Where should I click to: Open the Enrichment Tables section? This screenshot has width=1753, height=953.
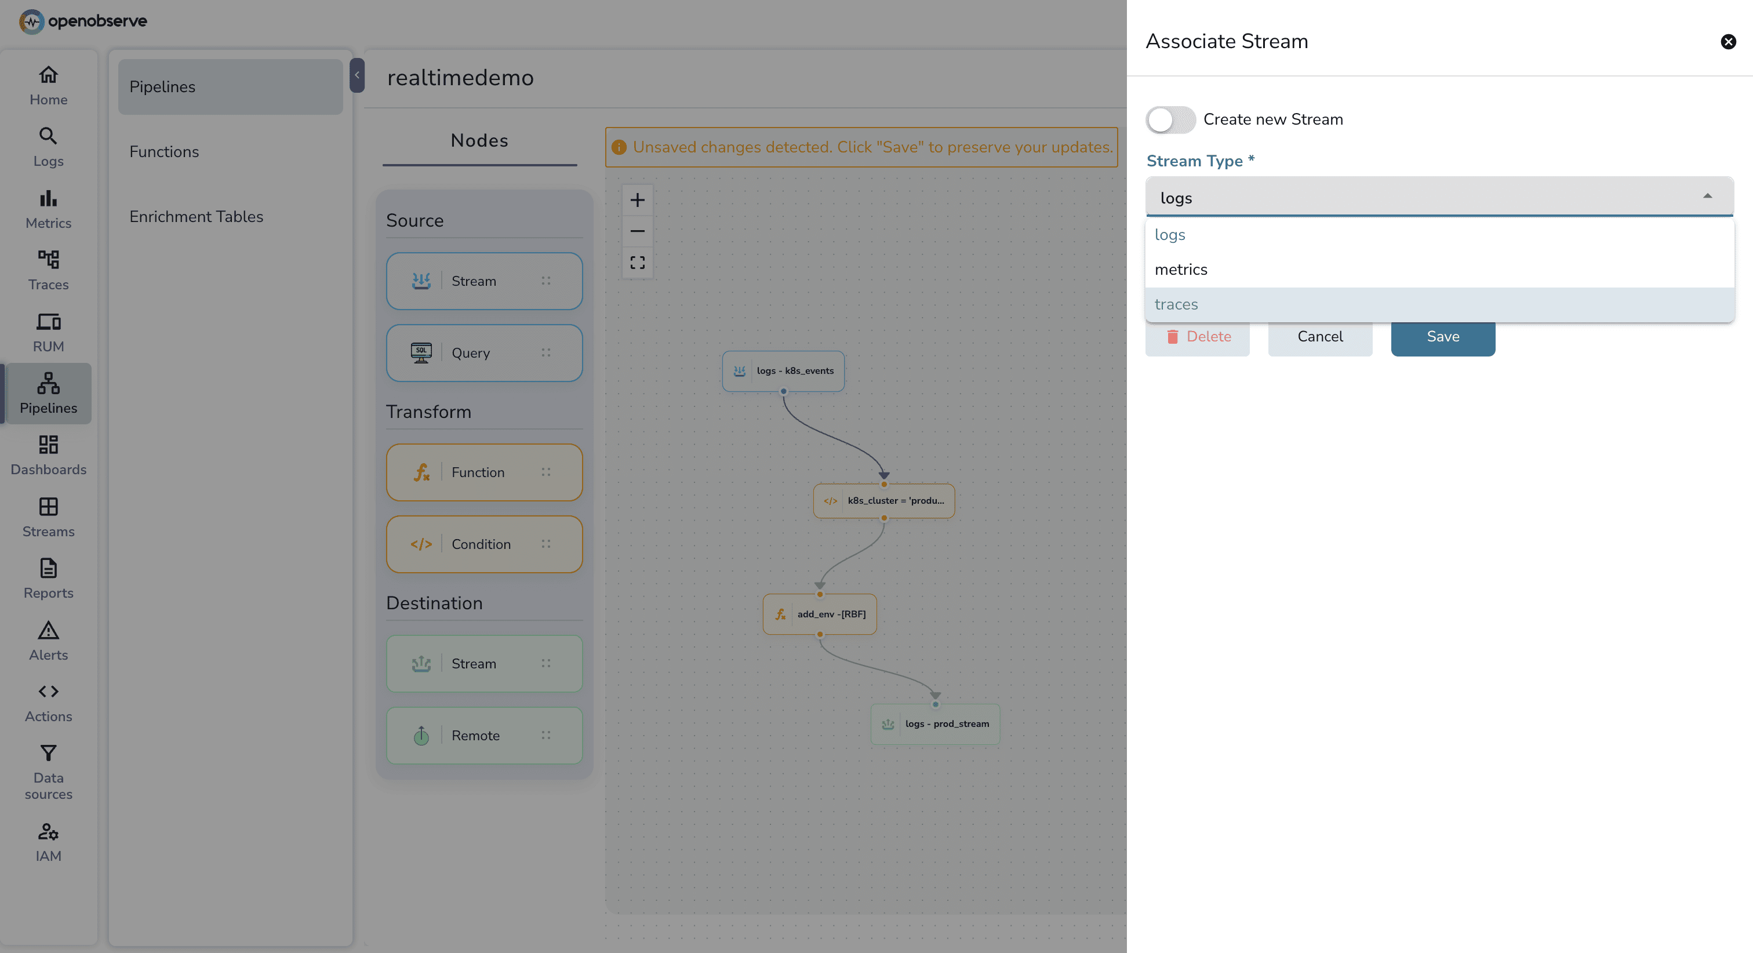click(x=197, y=216)
